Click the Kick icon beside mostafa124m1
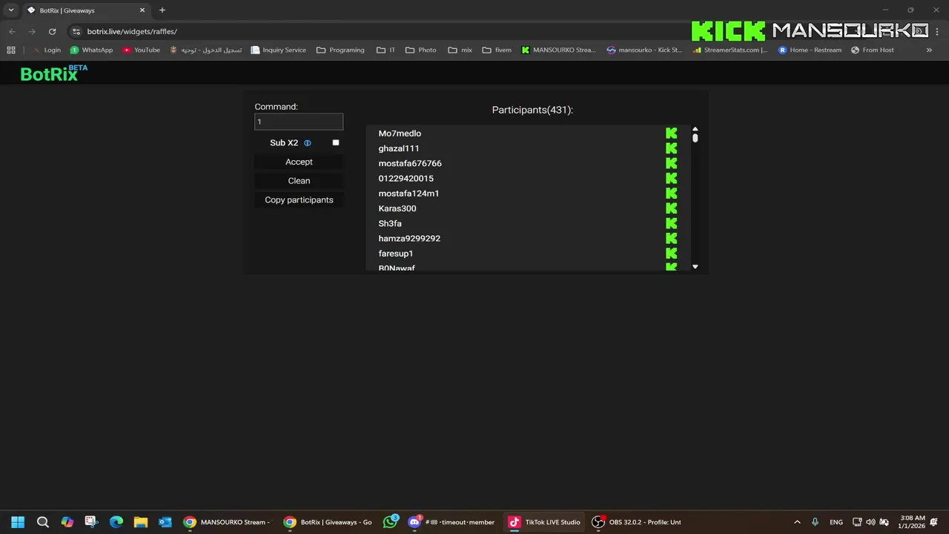 click(671, 194)
